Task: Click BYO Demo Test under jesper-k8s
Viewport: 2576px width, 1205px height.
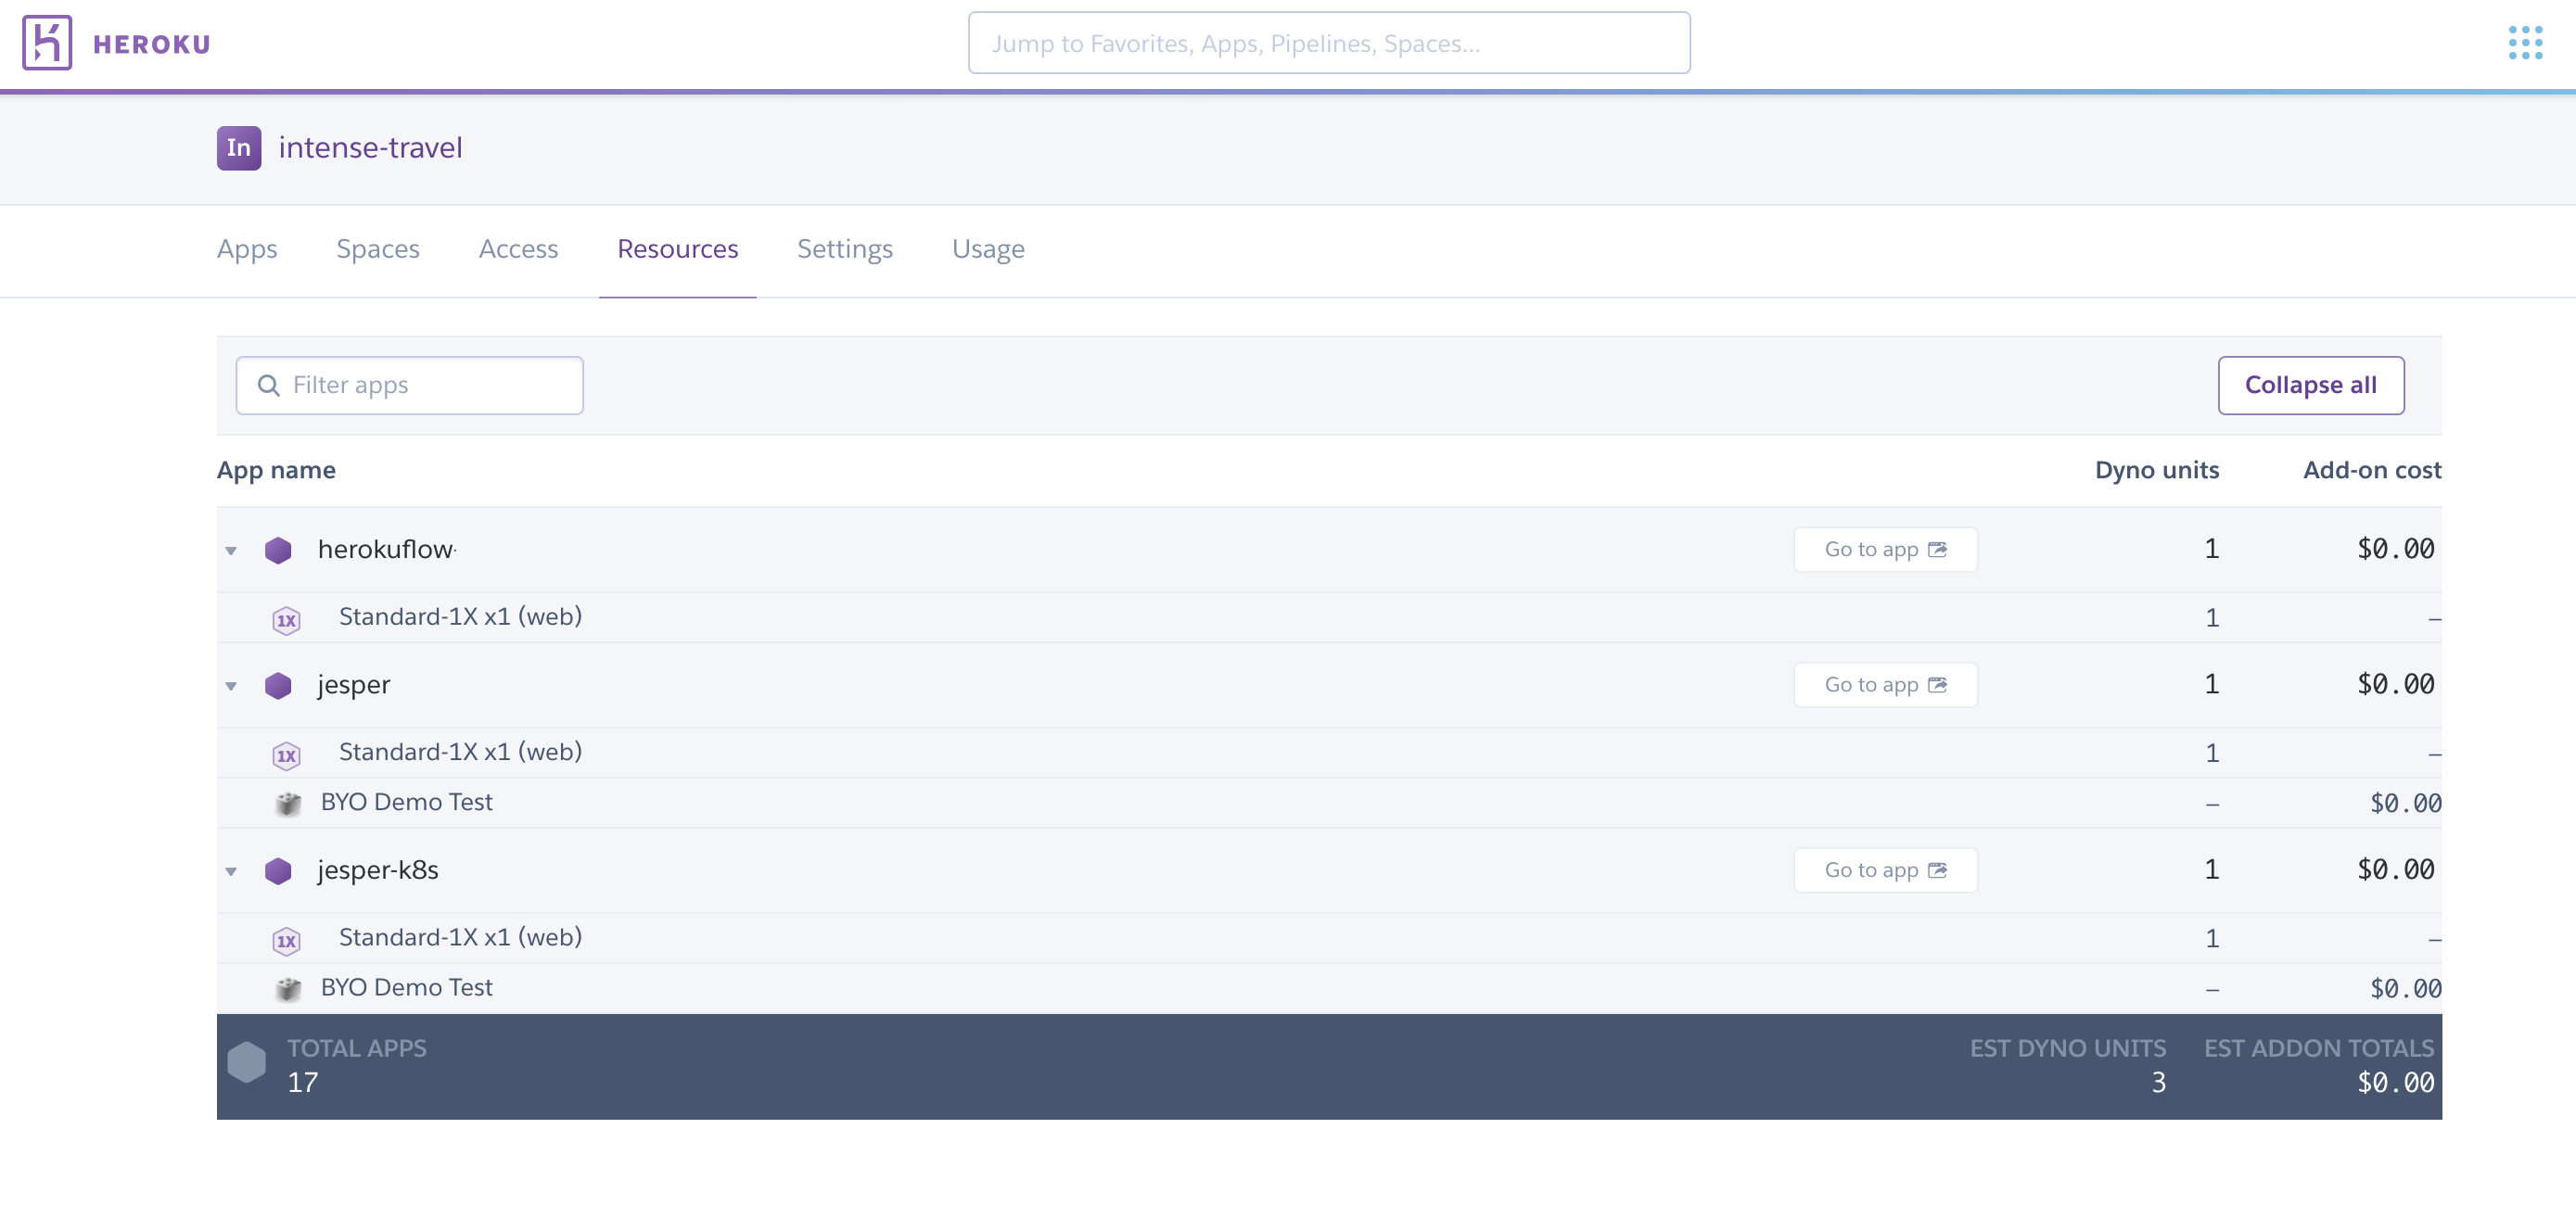Action: coord(406,987)
